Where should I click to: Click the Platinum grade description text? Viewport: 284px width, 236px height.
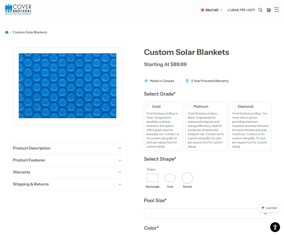coord(206,130)
